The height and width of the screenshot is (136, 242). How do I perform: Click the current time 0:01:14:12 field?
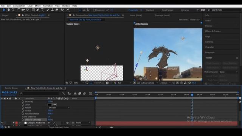click(x=9, y=92)
